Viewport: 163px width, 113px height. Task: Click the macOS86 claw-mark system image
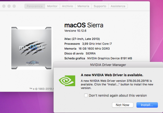point(32,48)
